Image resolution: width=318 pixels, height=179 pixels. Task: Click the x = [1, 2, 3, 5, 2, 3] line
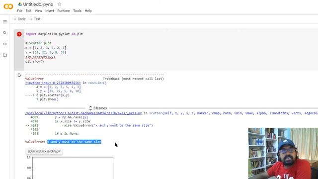[x=46, y=48]
